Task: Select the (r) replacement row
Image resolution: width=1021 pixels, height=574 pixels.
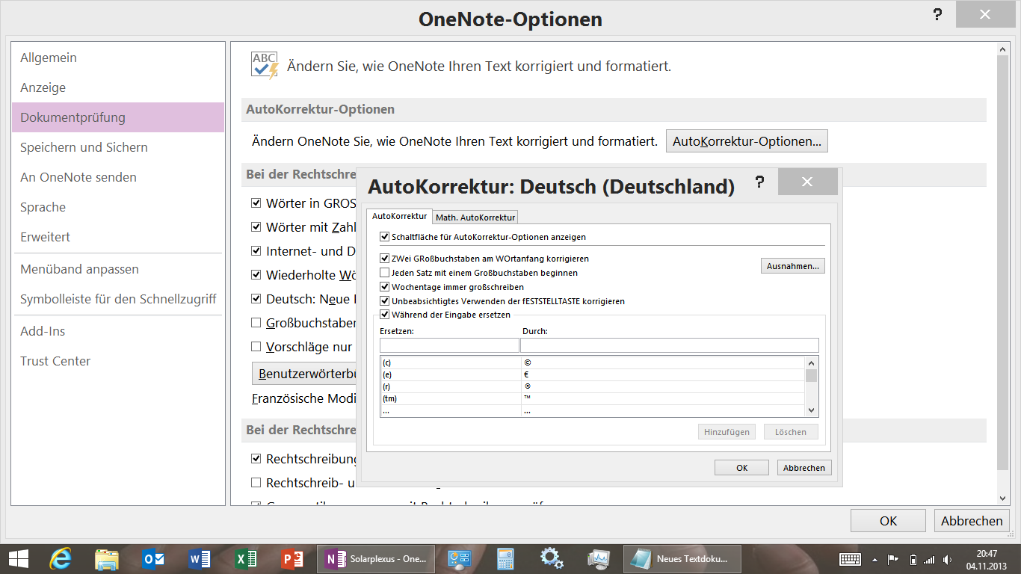Action: click(x=592, y=386)
